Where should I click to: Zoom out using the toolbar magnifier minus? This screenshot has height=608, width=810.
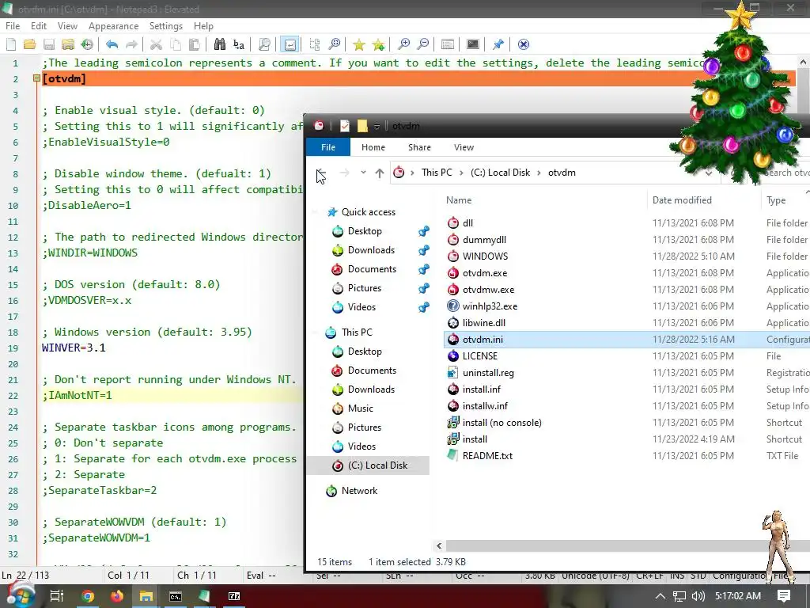coord(422,44)
